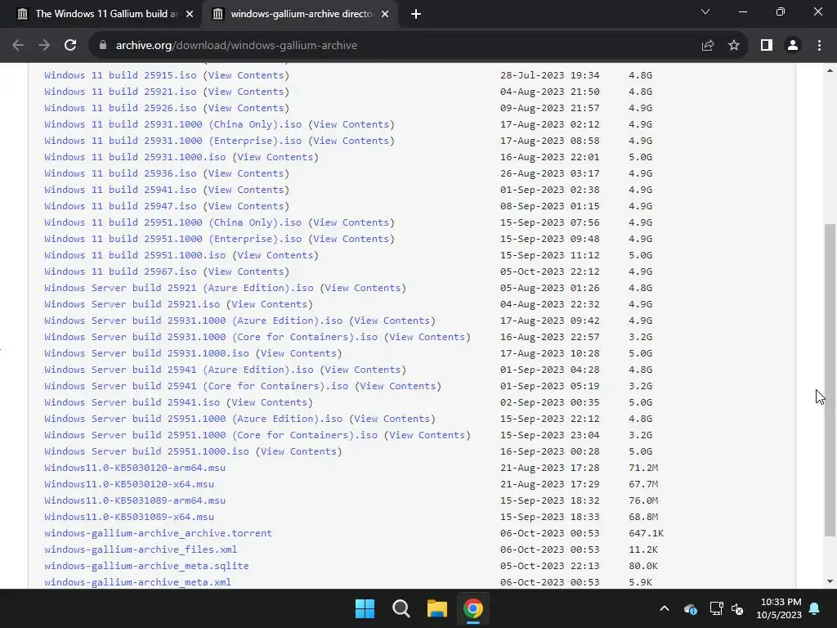Click the vertical scrollbar thumb
Viewport: 837px width, 628px height.
click(830, 379)
